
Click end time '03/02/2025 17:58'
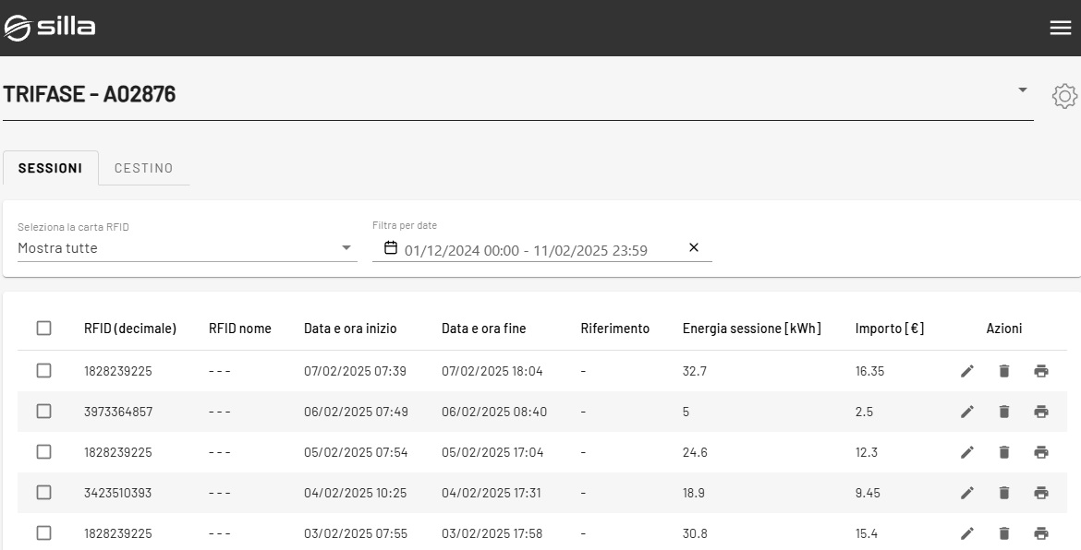click(492, 533)
